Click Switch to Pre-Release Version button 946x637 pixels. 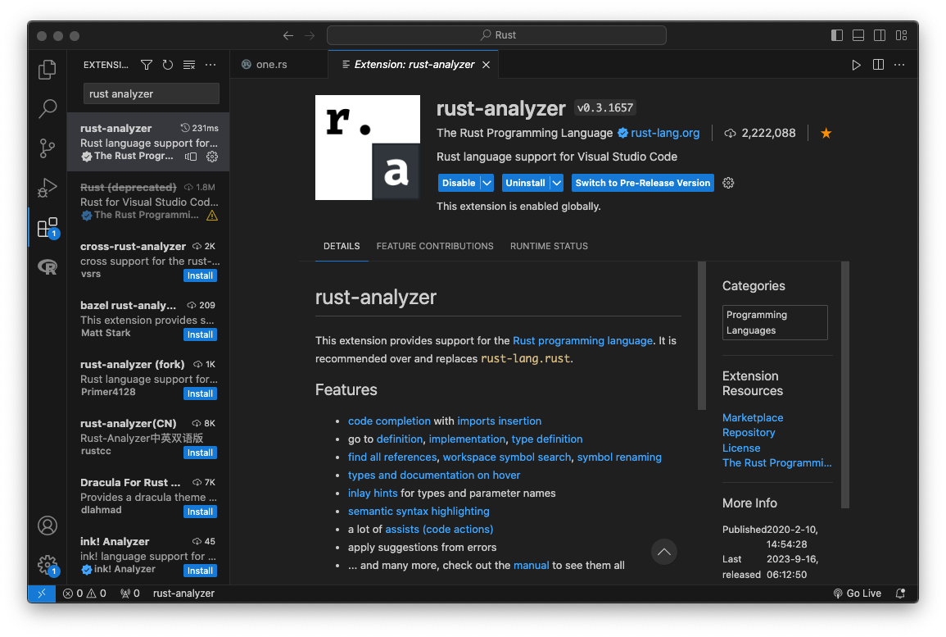point(642,183)
